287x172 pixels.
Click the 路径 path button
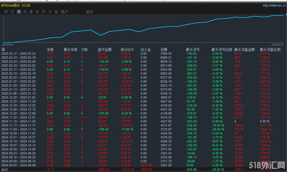[90, 12]
